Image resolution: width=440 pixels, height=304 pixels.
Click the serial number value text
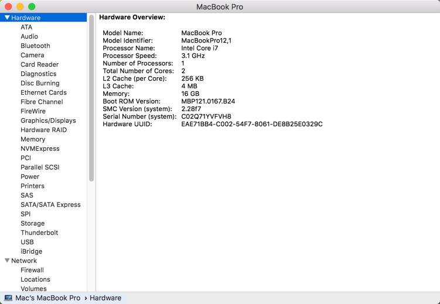pyautogui.click(x=206, y=116)
